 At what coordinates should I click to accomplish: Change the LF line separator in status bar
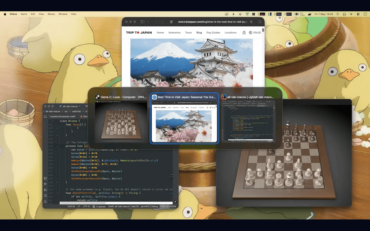79,206
